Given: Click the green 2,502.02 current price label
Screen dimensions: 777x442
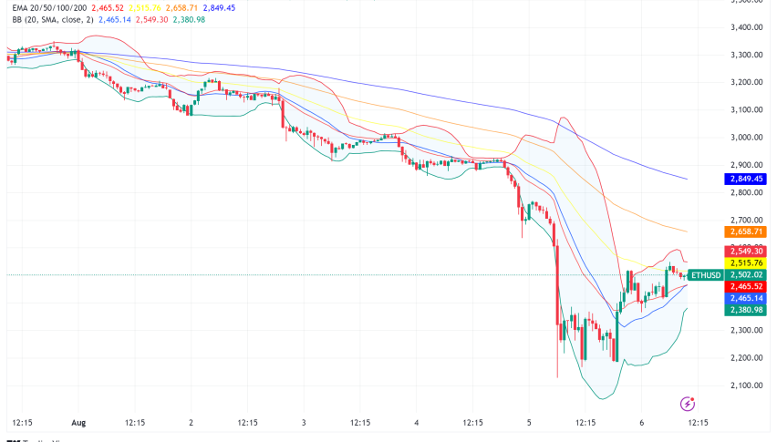Looking at the screenshot, I should 747,274.
